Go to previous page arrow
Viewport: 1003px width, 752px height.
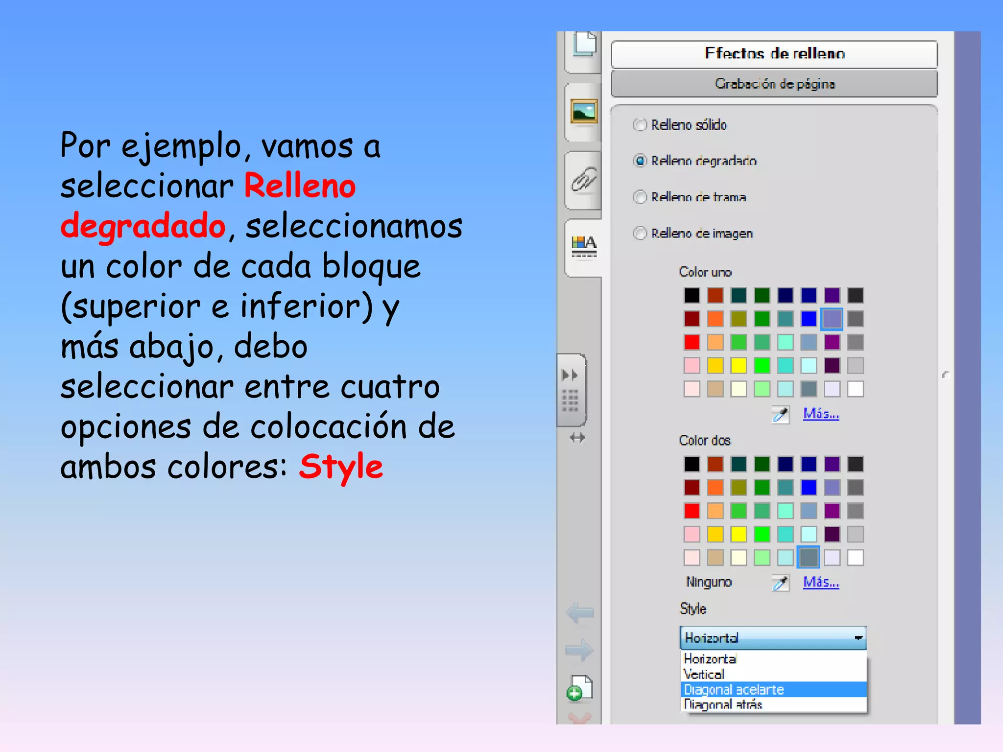coord(580,612)
